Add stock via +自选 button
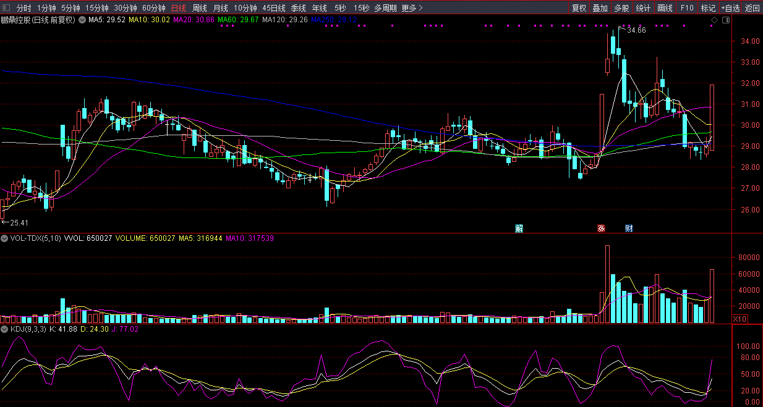The height and width of the screenshot is (407, 763). click(x=730, y=8)
